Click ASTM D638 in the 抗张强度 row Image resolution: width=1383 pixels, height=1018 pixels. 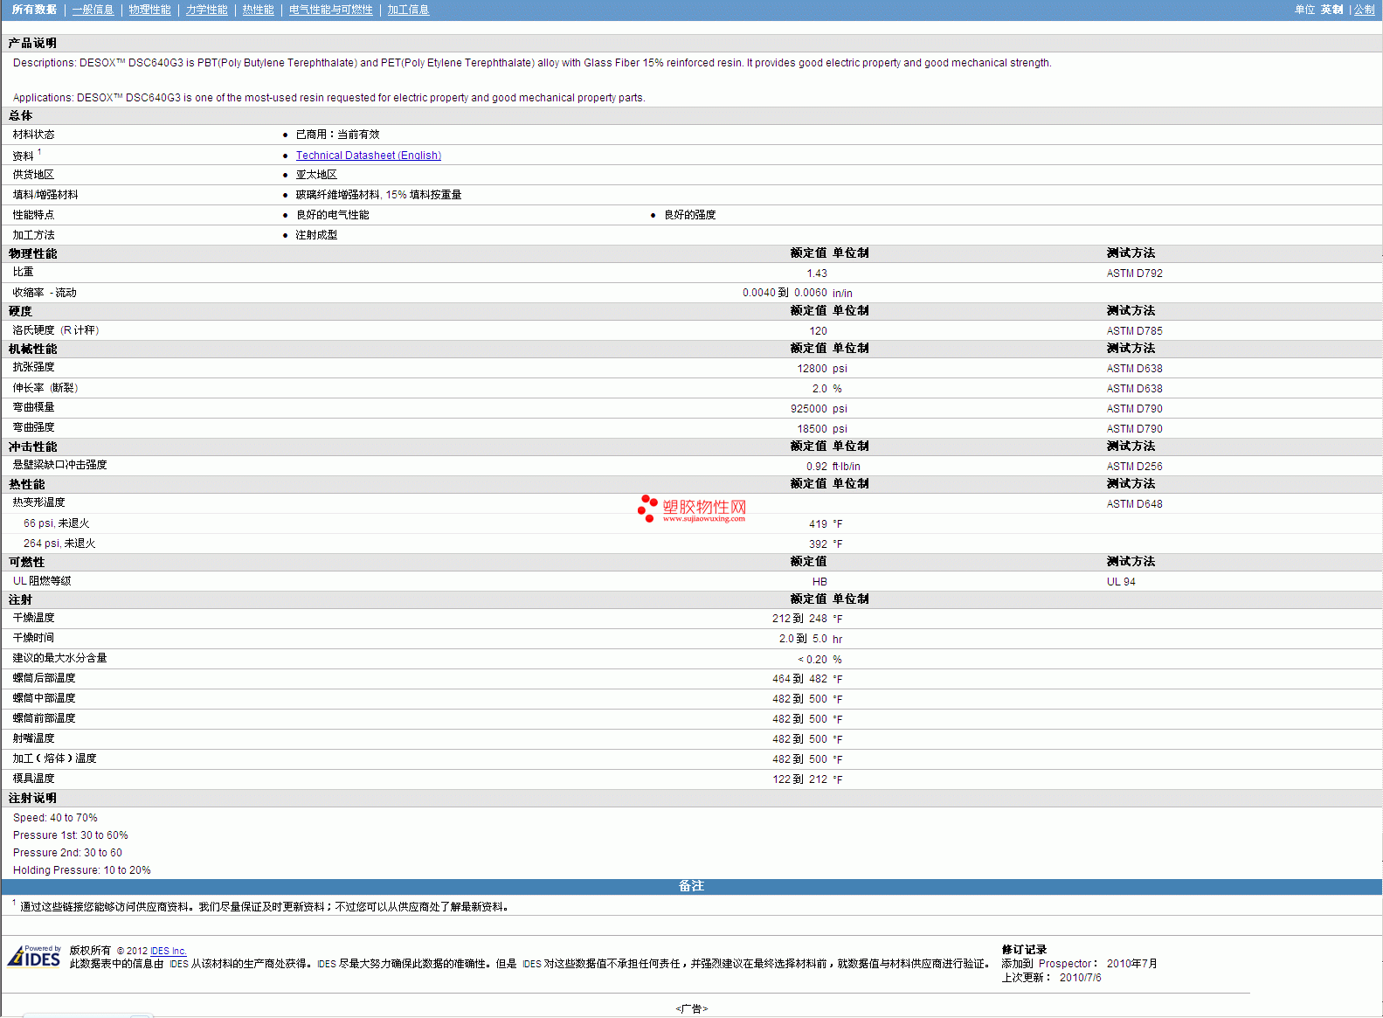[x=1134, y=369]
